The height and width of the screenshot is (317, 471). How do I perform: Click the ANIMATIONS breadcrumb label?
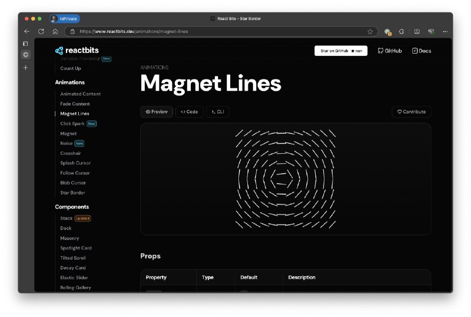(x=154, y=67)
